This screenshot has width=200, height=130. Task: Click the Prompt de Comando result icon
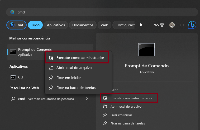(x=13, y=52)
